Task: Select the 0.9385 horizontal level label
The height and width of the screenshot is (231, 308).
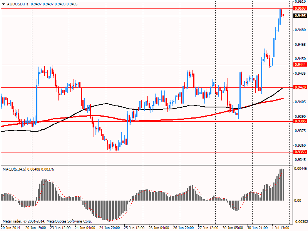Action: click(x=300, y=121)
